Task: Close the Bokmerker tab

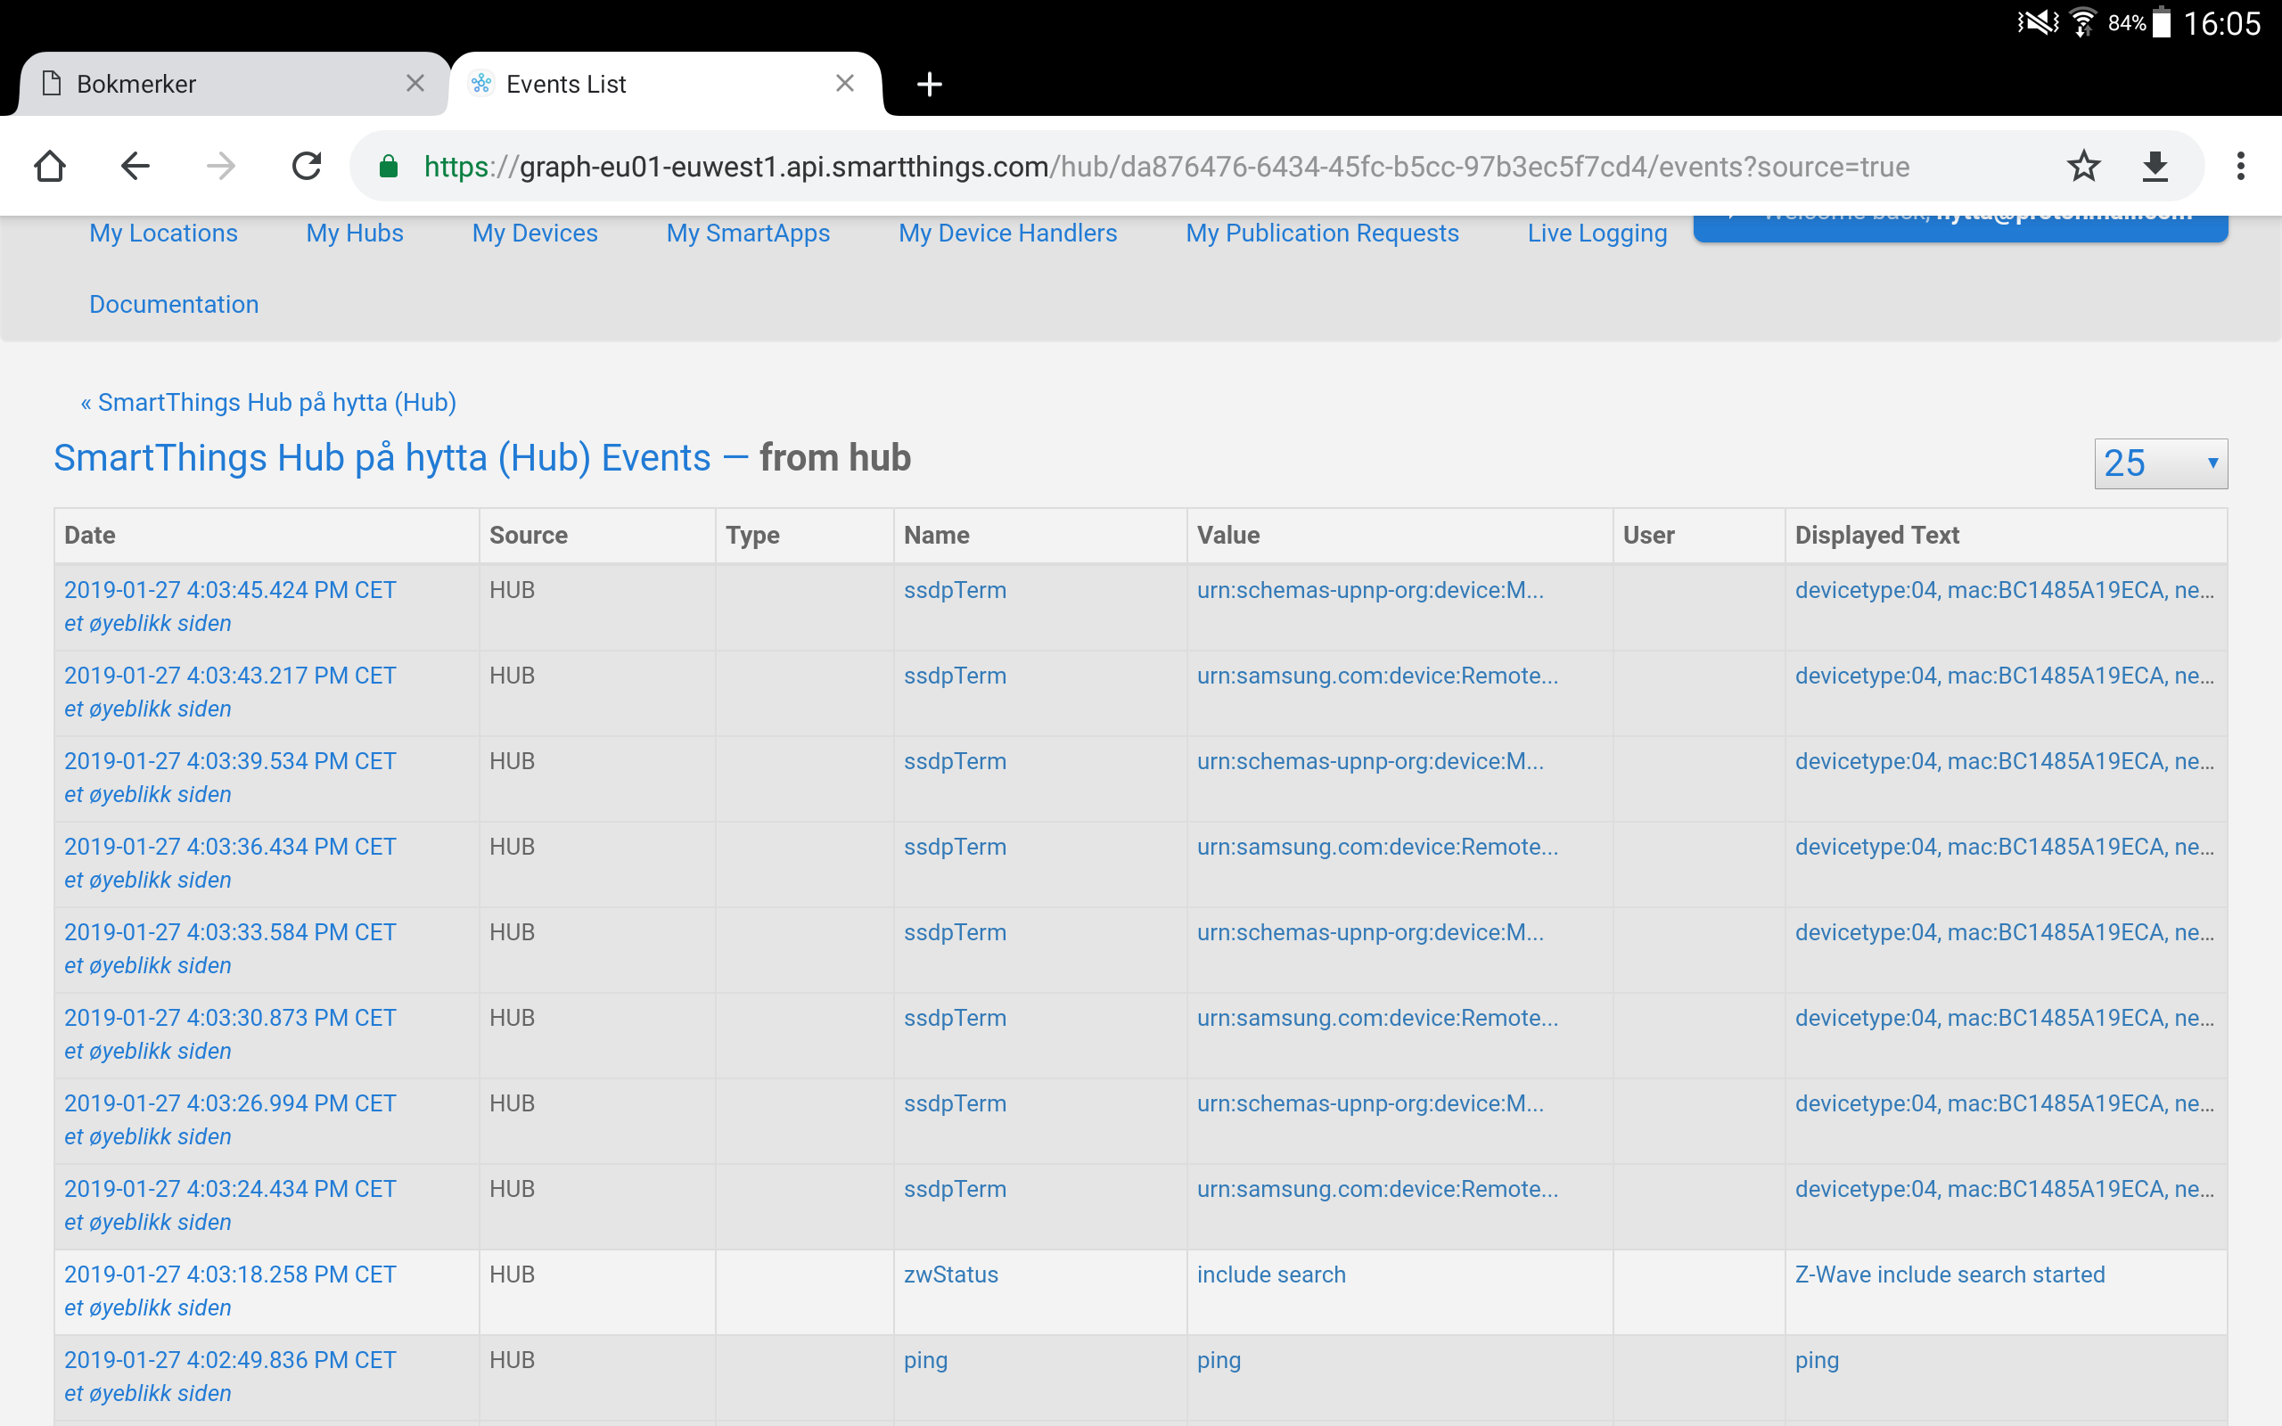Action: pos(415,83)
